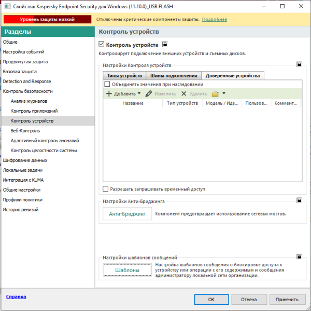This screenshot has height=311, width=311.
Task: Switch to the Шины подключения tab
Action: [174, 76]
